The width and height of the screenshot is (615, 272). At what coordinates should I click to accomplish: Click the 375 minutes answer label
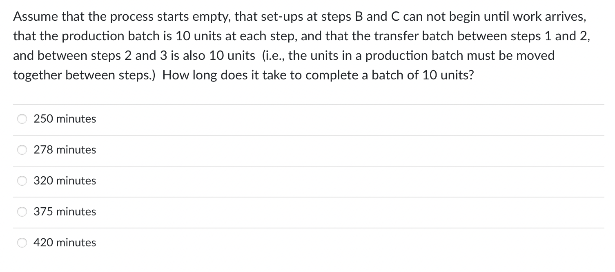(x=65, y=212)
